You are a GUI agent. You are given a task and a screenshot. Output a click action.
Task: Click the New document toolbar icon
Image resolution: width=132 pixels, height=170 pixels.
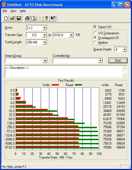pyautogui.click(x=6, y=18)
